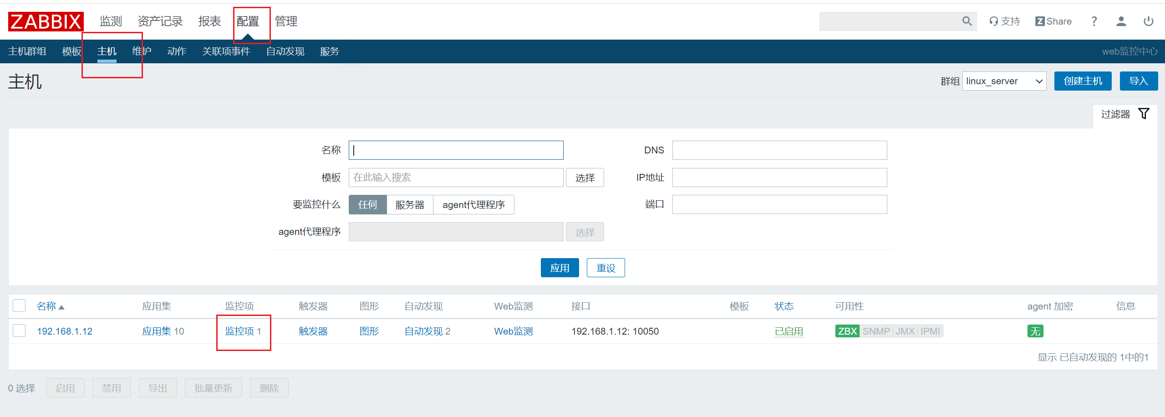Viewport: 1165px width, 417px height.
Task: Click the ZBX availability badge
Action: (847, 331)
